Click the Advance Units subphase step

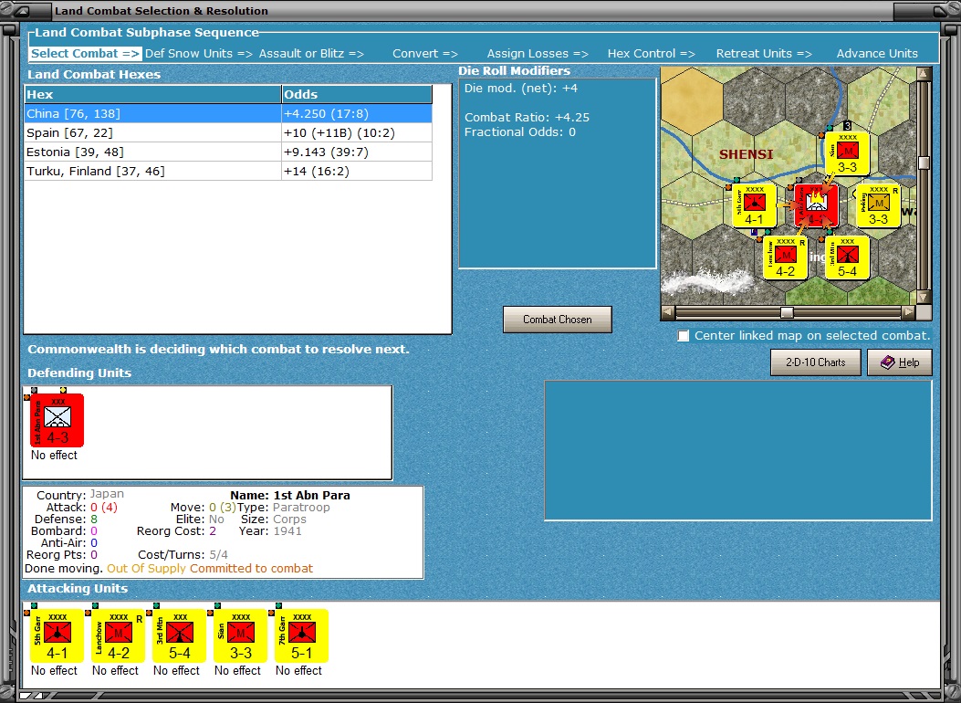[x=877, y=53]
